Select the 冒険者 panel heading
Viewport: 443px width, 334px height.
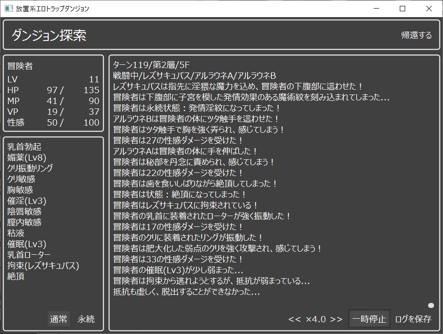coord(20,66)
